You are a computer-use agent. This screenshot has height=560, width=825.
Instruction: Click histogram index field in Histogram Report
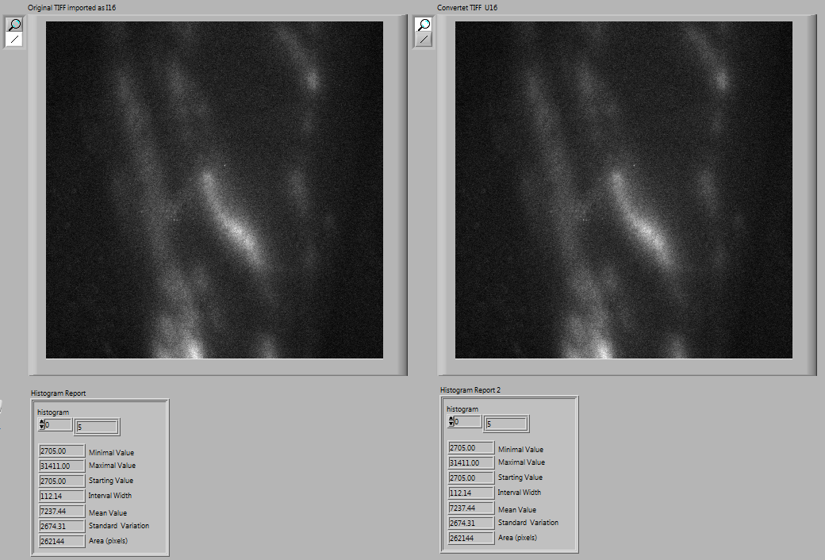point(58,424)
